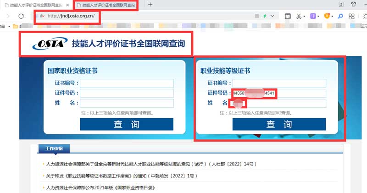Click 查询 under 职业技能等级证书
This screenshot has height=193, width=367.
coord(279,124)
